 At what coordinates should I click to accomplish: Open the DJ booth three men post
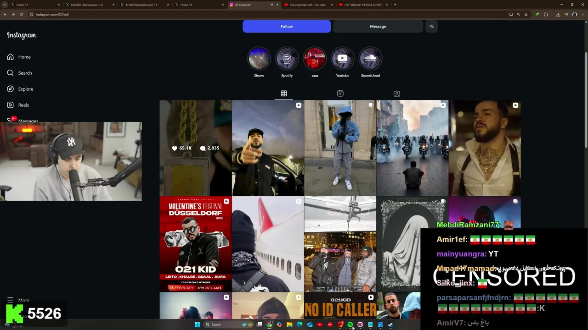click(340, 244)
